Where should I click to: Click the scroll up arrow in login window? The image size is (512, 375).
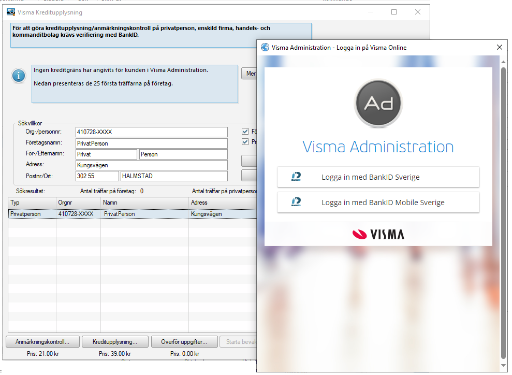(x=503, y=62)
